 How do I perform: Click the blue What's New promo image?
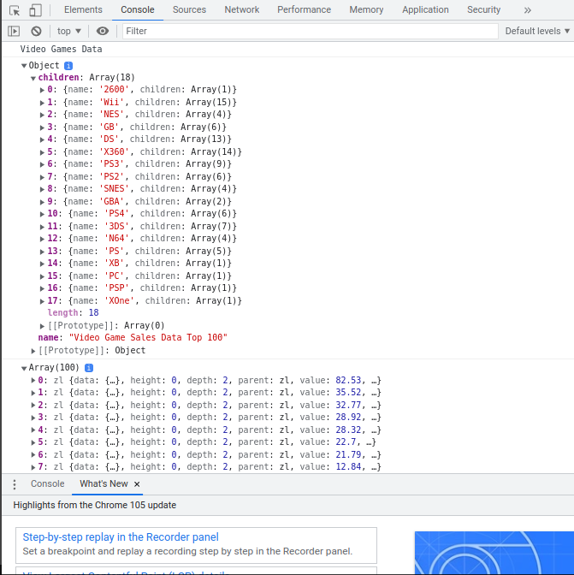(x=494, y=553)
